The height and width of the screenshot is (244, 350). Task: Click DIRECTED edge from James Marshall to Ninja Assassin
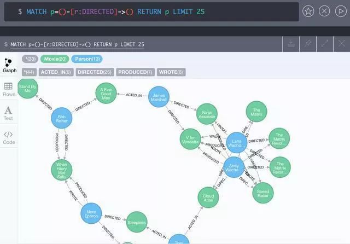(x=182, y=104)
